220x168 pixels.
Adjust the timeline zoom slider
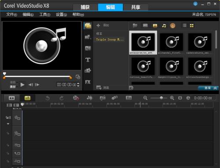[x=161, y=98]
